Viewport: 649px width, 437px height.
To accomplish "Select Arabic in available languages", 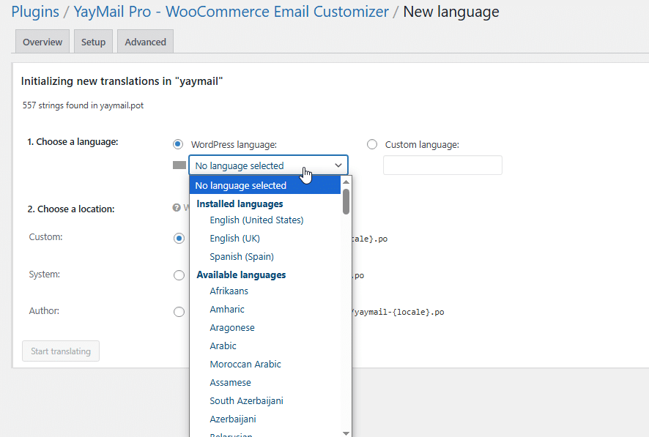I will coord(223,346).
